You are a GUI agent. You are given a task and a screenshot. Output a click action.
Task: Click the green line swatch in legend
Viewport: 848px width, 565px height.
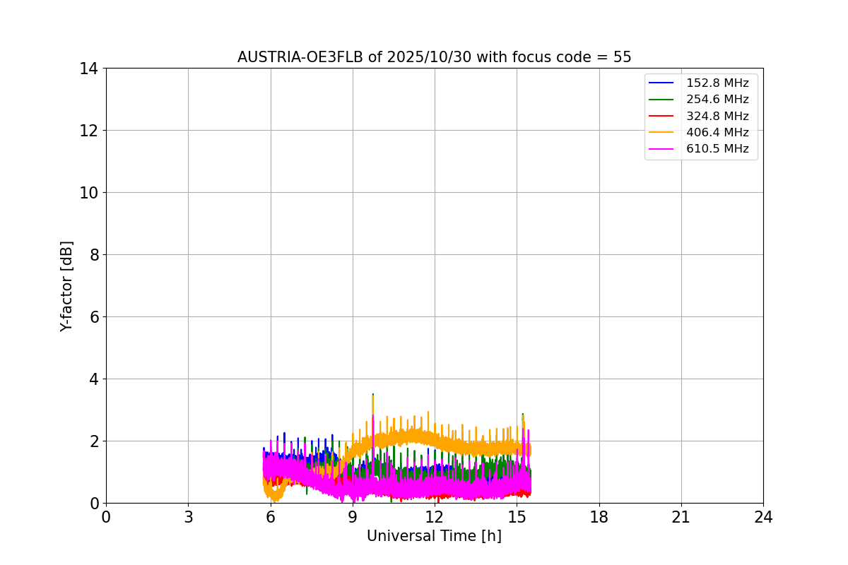[x=661, y=100]
